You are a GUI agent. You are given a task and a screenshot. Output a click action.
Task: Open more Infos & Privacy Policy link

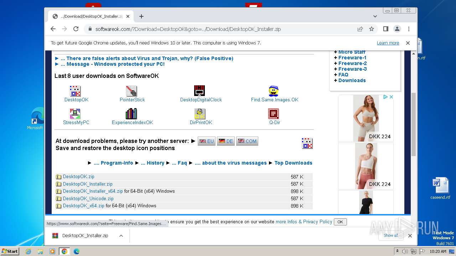coord(304,222)
